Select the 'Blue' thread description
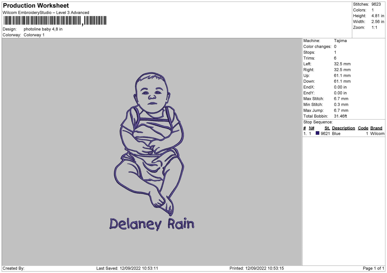Screen dimensions: 387x273 point(336,134)
